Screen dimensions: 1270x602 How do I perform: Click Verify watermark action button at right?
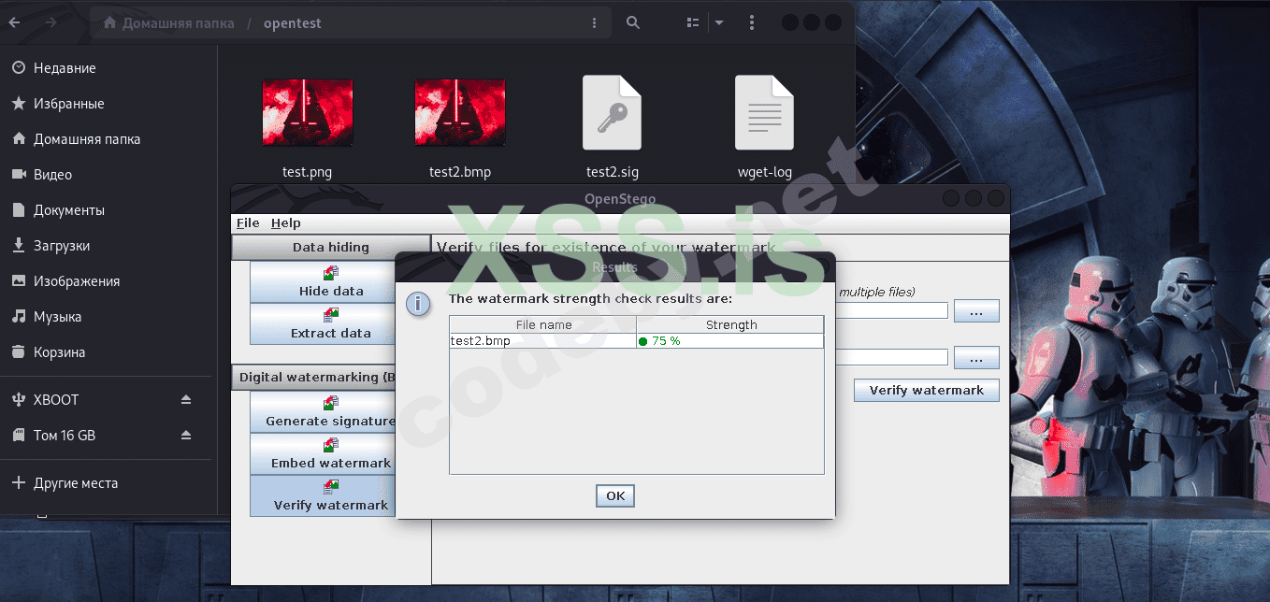pos(927,390)
